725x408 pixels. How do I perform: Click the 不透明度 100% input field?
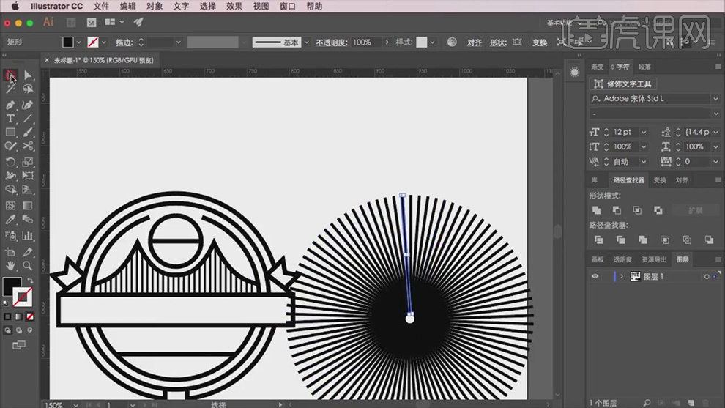click(x=366, y=42)
